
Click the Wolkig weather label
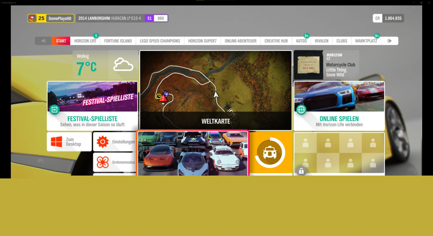point(83,56)
